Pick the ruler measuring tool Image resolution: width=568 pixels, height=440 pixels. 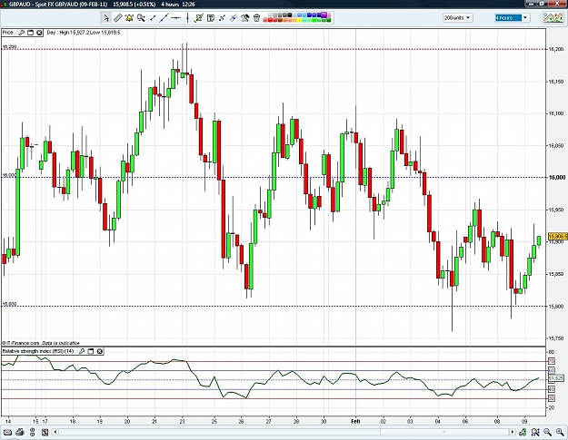coord(118,18)
